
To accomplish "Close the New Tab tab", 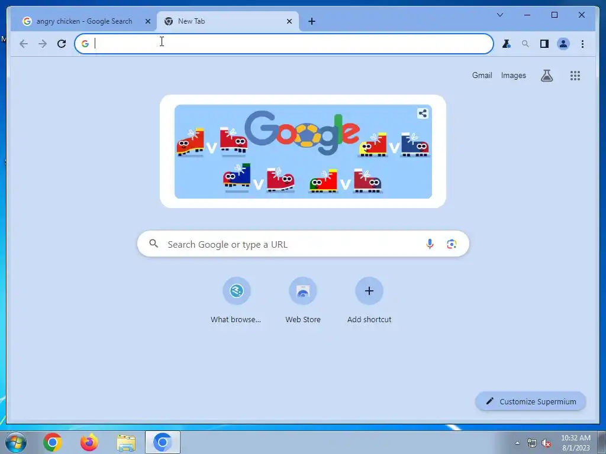I will 289,22.
